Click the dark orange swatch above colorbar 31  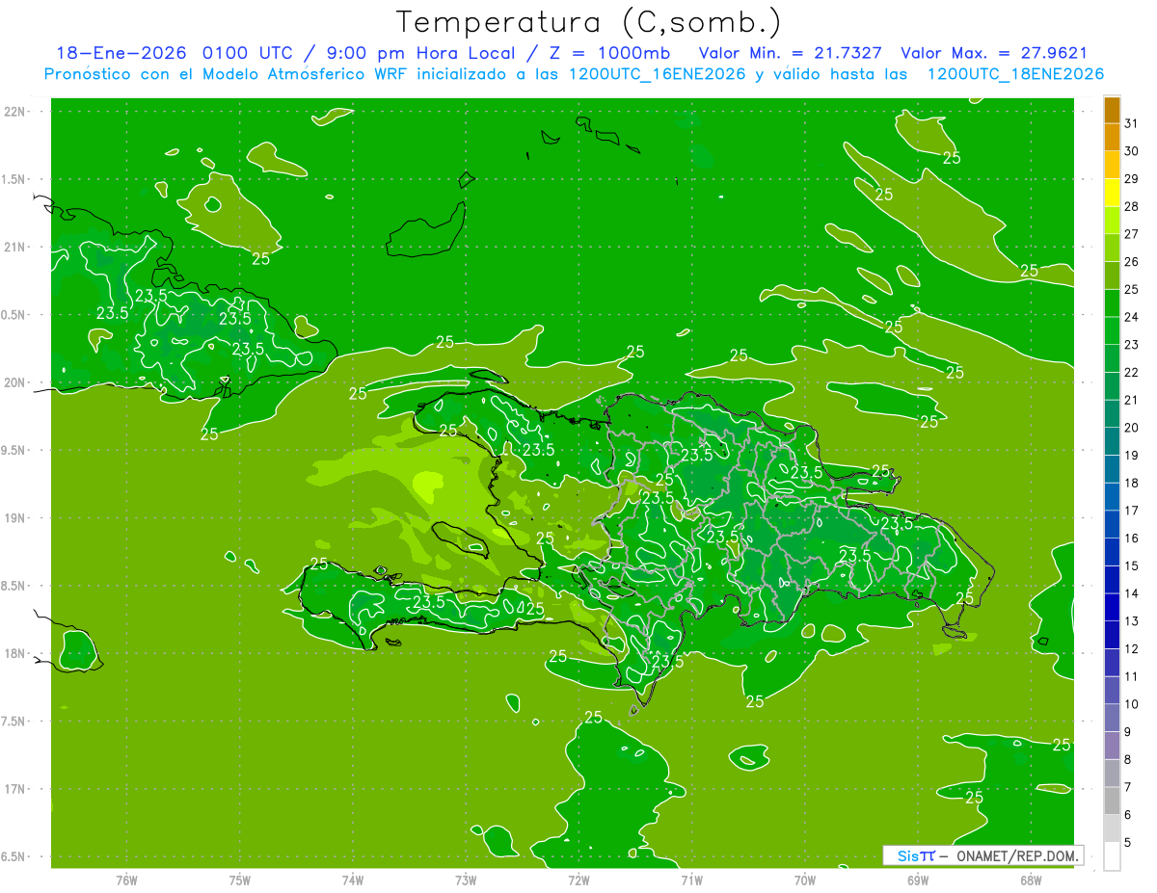(1112, 110)
